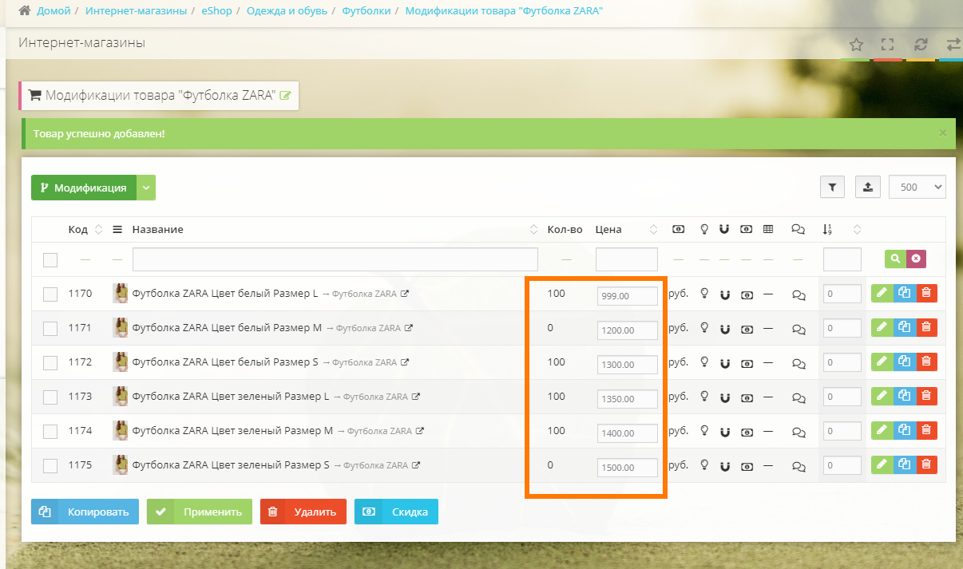
Task: Click the name filter input field
Action: pyautogui.click(x=335, y=259)
